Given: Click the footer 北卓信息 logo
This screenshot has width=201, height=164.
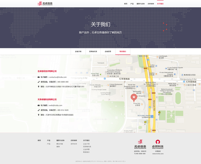Looking at the screenshot, I should point(140,144).
